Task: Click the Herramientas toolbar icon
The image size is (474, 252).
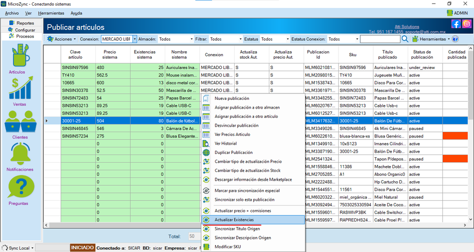Action: pos(415,39)
